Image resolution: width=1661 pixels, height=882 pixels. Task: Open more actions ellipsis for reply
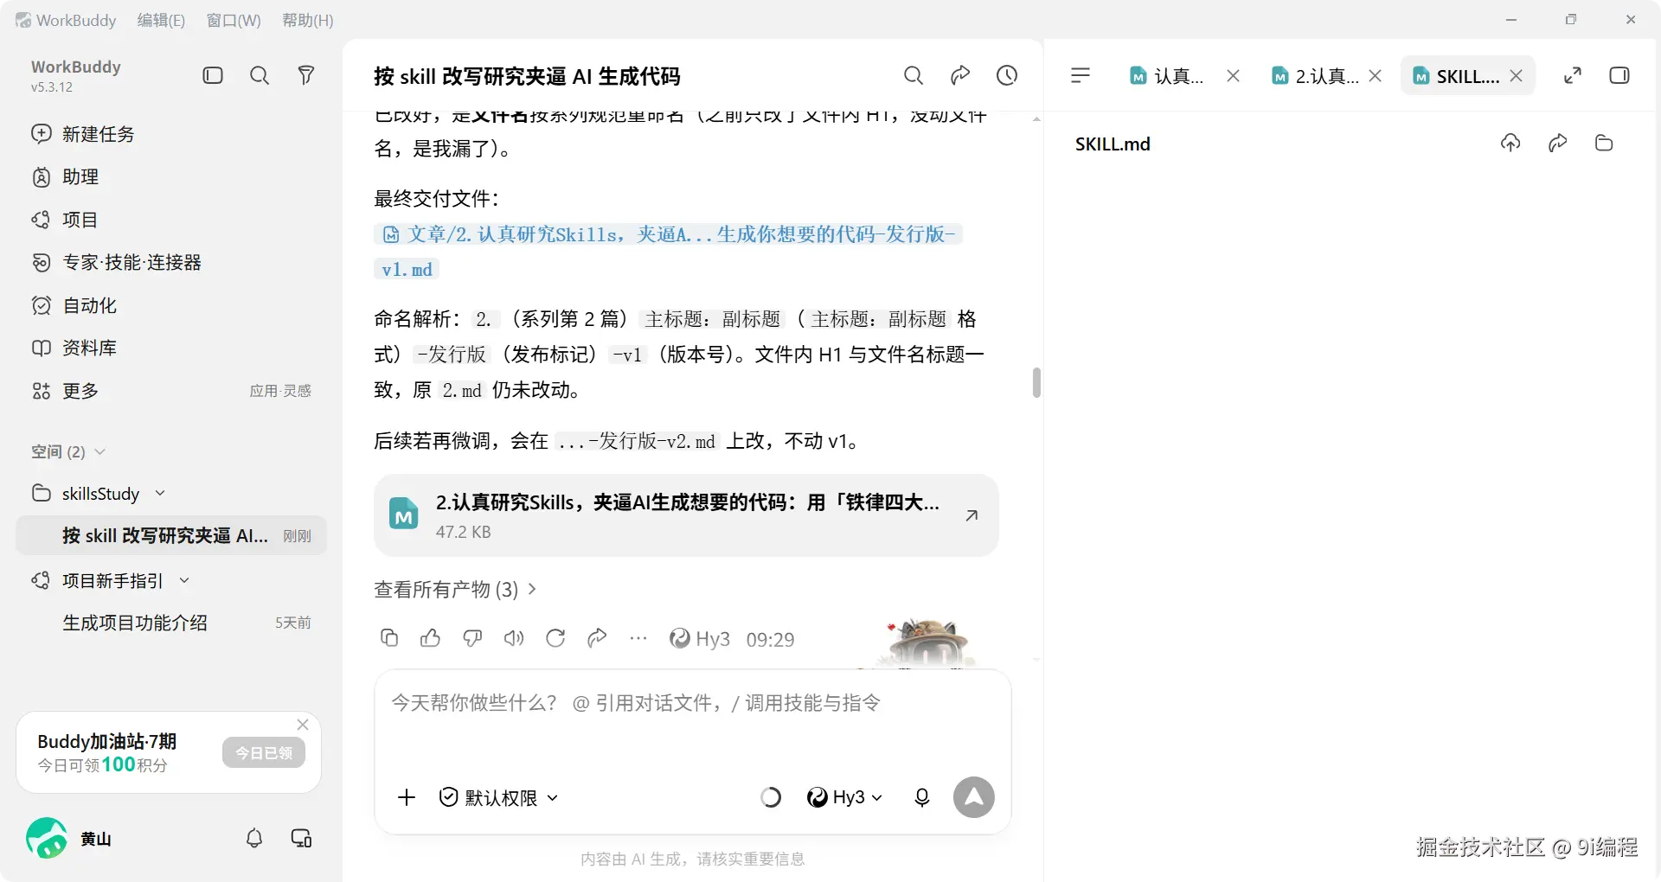pyautogui.click(x=638, y=639)
